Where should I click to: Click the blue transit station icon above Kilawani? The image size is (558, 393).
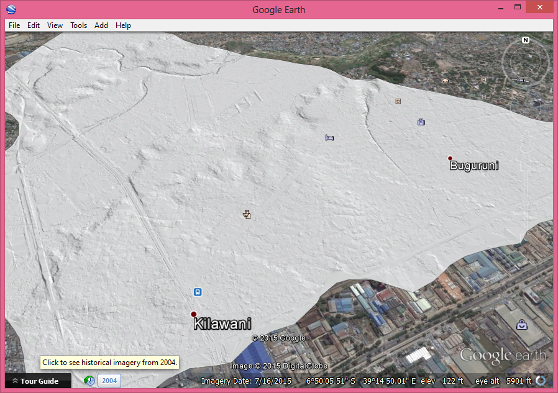198,292
